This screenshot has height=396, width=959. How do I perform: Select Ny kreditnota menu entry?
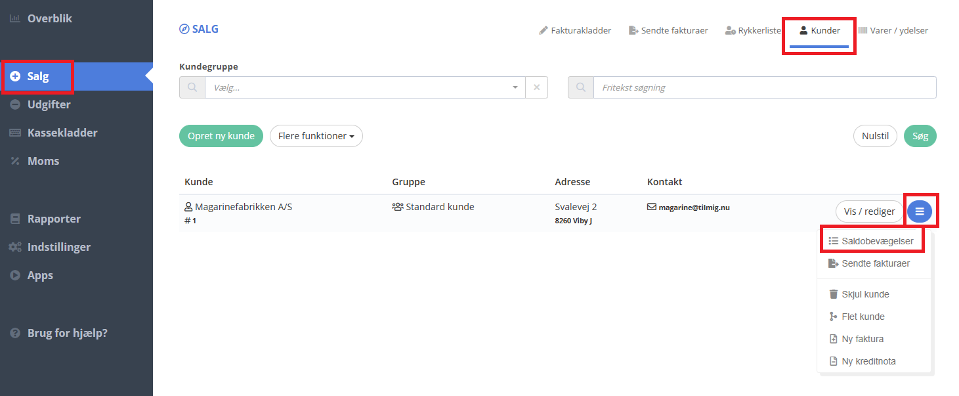[x=868, y=361]
